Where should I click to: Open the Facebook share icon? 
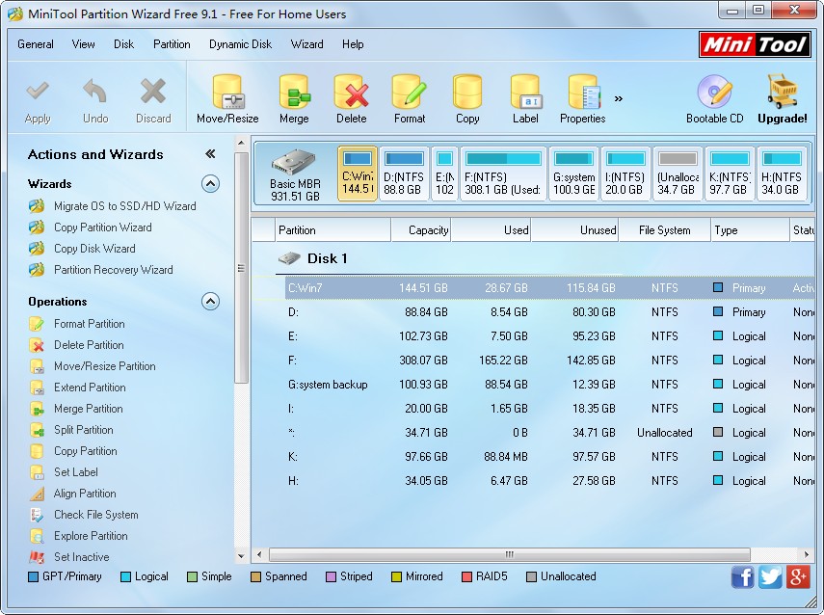pos(742,577)
